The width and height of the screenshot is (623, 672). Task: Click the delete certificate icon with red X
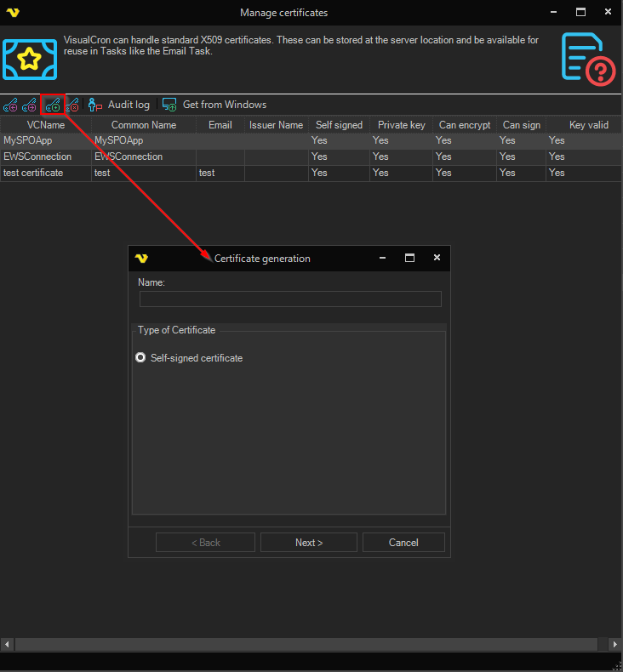[72, 105]
